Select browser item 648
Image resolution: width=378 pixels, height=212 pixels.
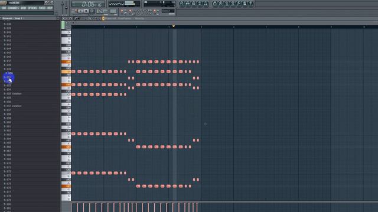(x=7, y=65)
